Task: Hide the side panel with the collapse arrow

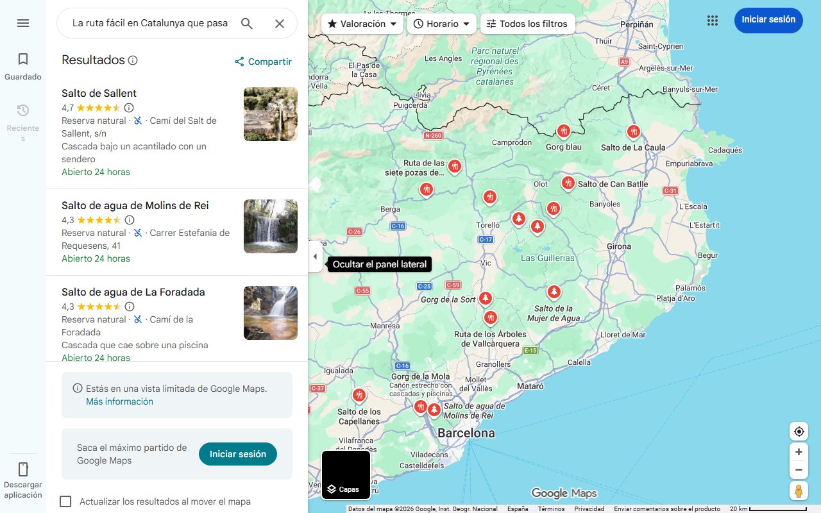Action: (x=315, y=256)
